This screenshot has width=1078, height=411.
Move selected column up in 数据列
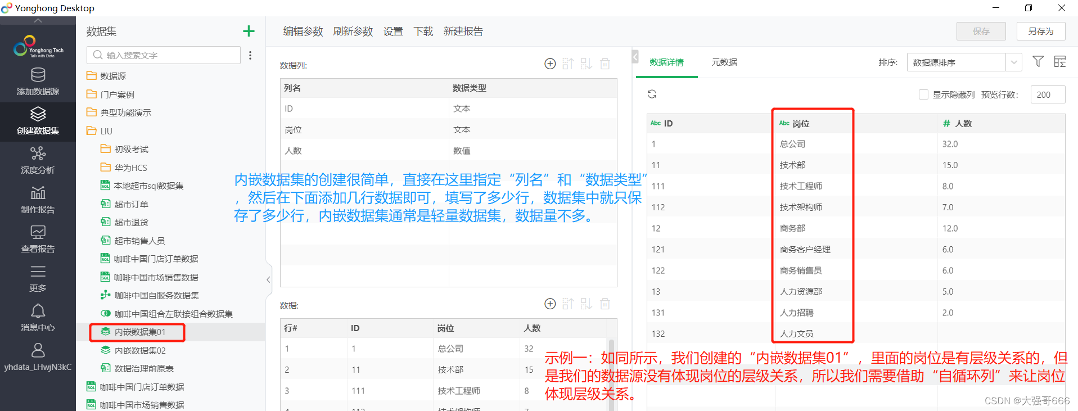tap(568, 64)
